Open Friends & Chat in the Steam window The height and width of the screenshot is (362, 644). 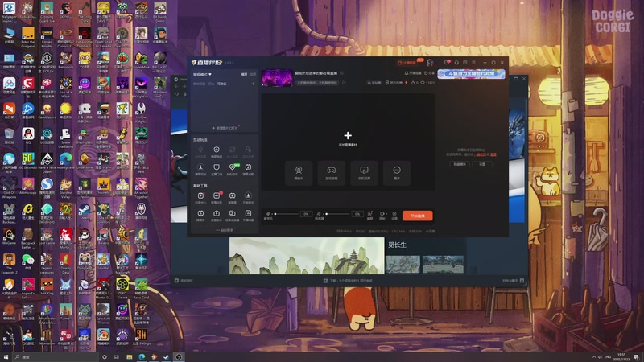[x=513, y=281]
